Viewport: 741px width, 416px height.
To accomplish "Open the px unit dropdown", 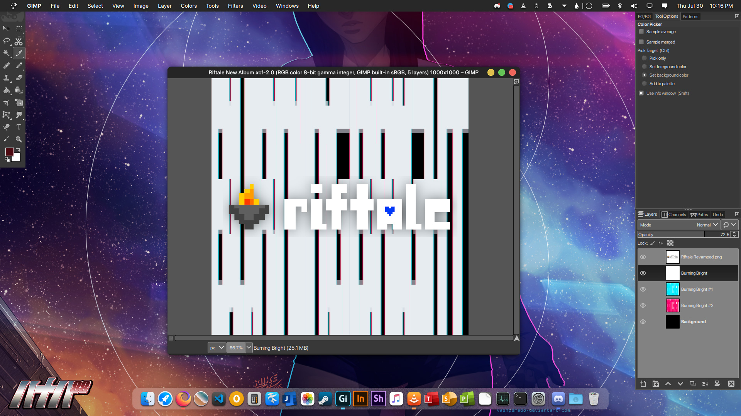I will pyautogui.click(x=217, y=348).
